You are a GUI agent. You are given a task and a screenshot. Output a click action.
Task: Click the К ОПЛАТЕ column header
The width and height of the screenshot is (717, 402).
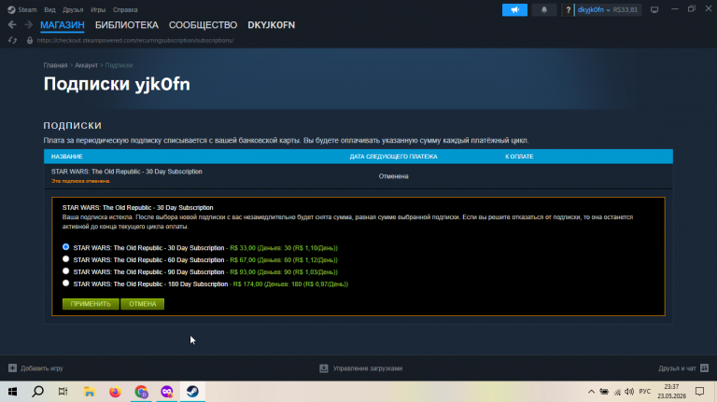click(519, 157)
